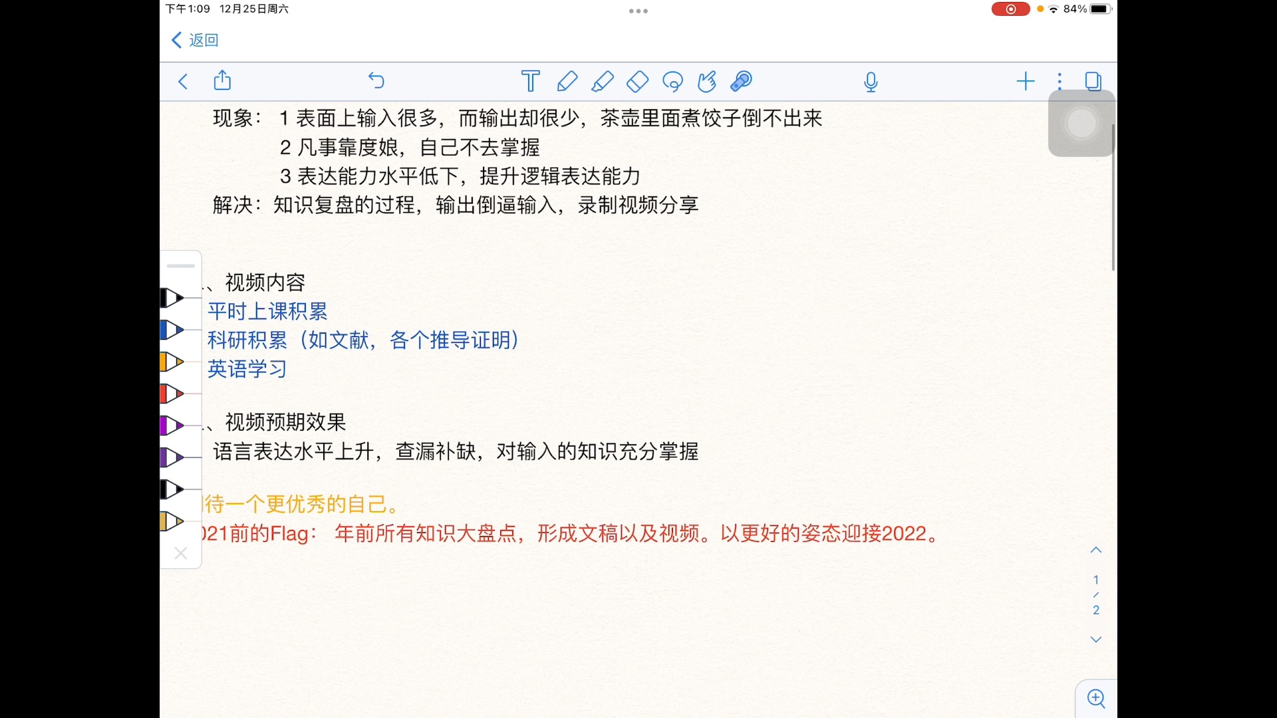This screenshot has width=1277, height=718.
Task: Click the heading 视频预期效果
Action: click(x=285, y=422)
